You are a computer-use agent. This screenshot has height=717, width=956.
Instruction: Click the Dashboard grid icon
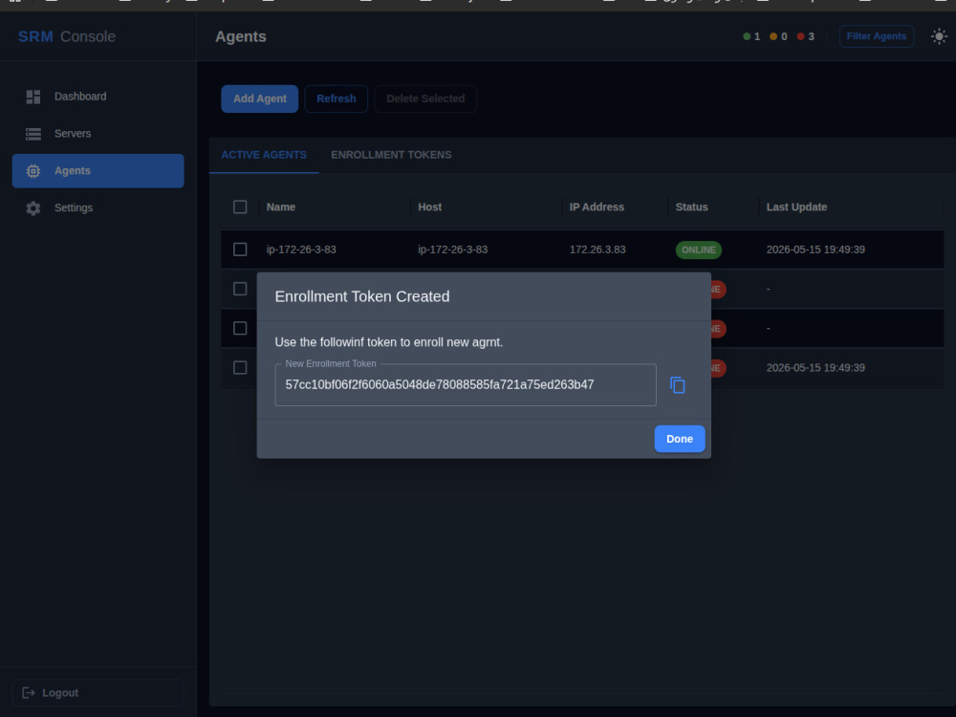click(x=33, y=97)
